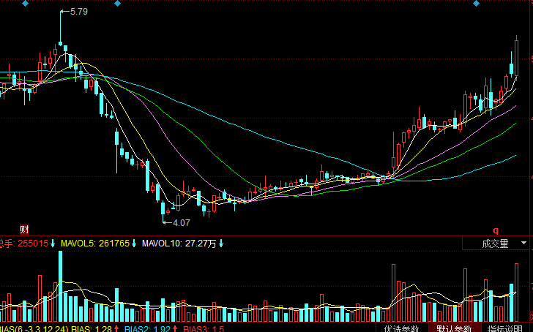Viewport: 533px width, 332px height.
Task: Select the BIAS2: 1.92 readout
Action: tap(147, 328)
